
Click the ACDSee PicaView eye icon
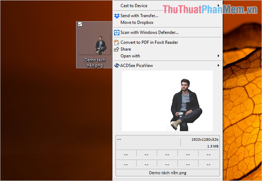point(117,65)
